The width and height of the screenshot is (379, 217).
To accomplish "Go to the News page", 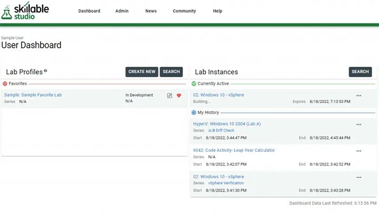I will pos(151,11).
